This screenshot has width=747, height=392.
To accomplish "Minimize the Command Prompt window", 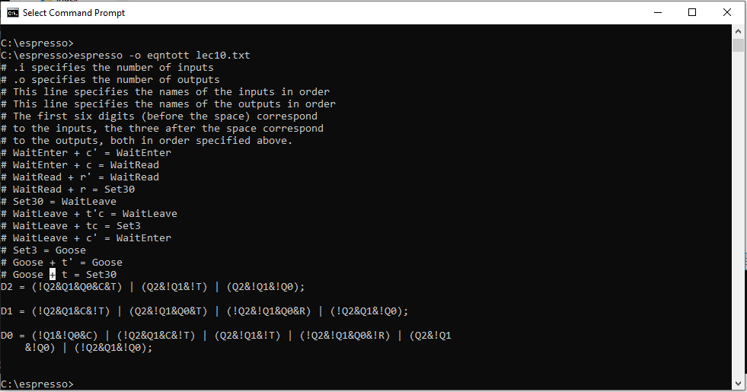I will point(656,12).
